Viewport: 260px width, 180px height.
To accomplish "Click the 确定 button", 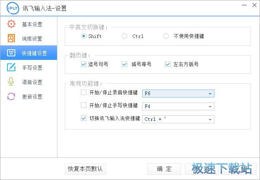I will click(x=164, y=169).
